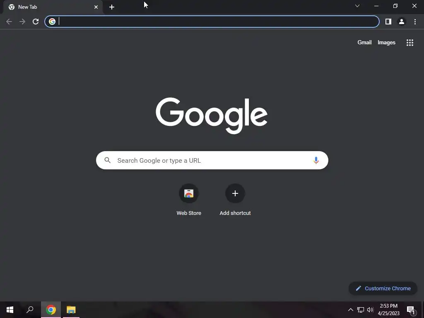Start voice search with the microphone

[x=316, y=160]
